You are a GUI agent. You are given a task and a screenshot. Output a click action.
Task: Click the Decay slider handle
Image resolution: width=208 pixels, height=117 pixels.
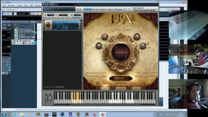(142, 73)
